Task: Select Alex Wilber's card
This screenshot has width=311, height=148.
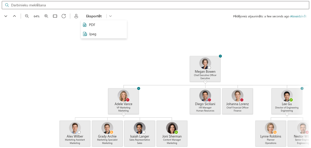Action: tap(75, 133)
